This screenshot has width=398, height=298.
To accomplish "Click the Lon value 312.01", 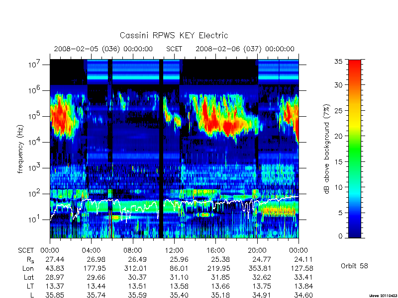I will 136,268.
